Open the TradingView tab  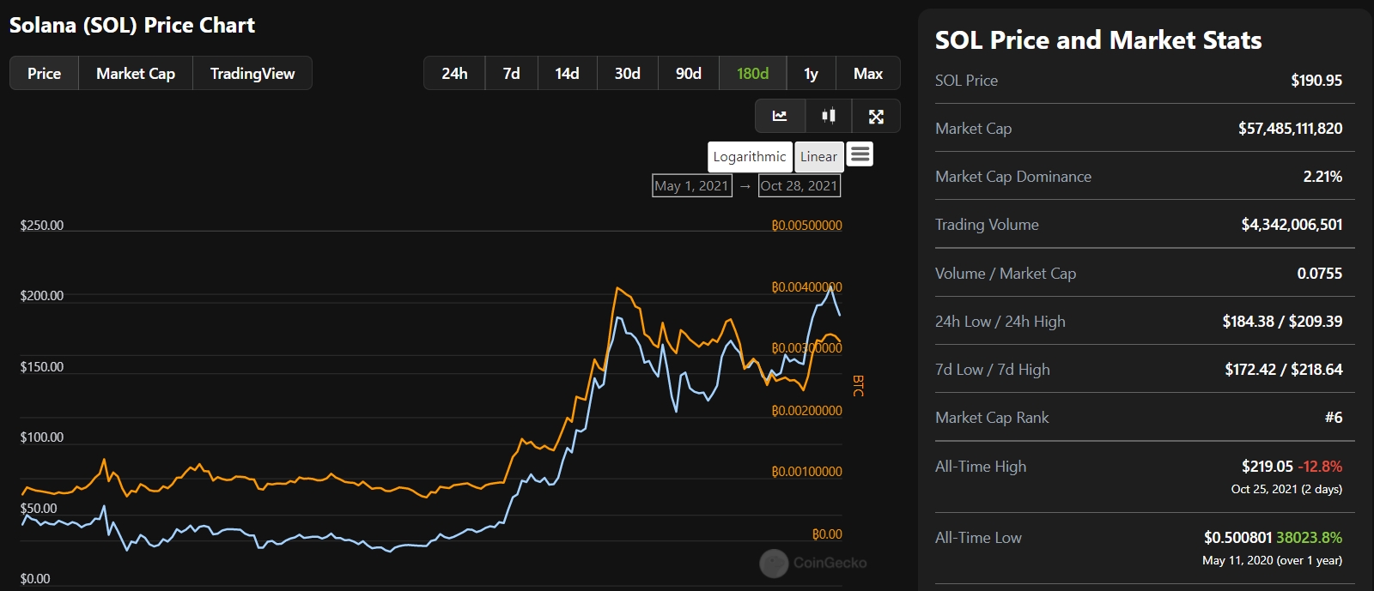252,74
